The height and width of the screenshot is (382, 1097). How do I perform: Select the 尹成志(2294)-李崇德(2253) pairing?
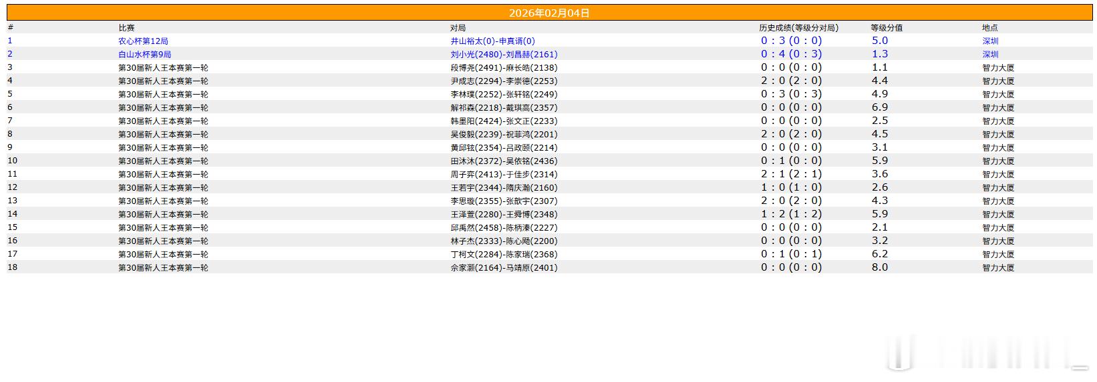(504, 81)
